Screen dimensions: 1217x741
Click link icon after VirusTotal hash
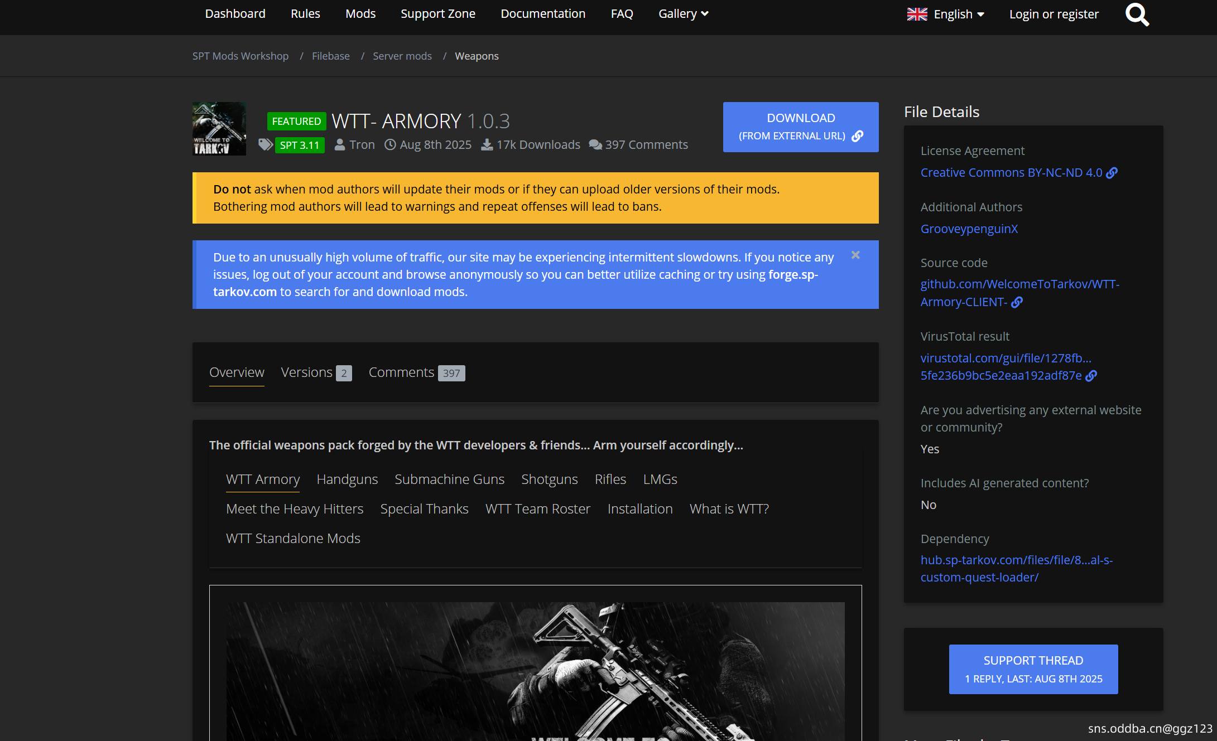[x=1091, y=376]
